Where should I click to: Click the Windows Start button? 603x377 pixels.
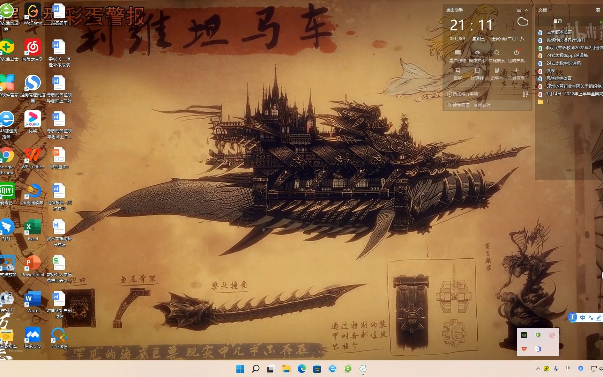[x=240, y=369]
